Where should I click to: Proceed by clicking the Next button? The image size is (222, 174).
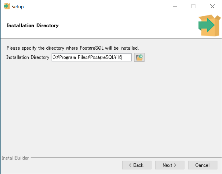(169, 165)
